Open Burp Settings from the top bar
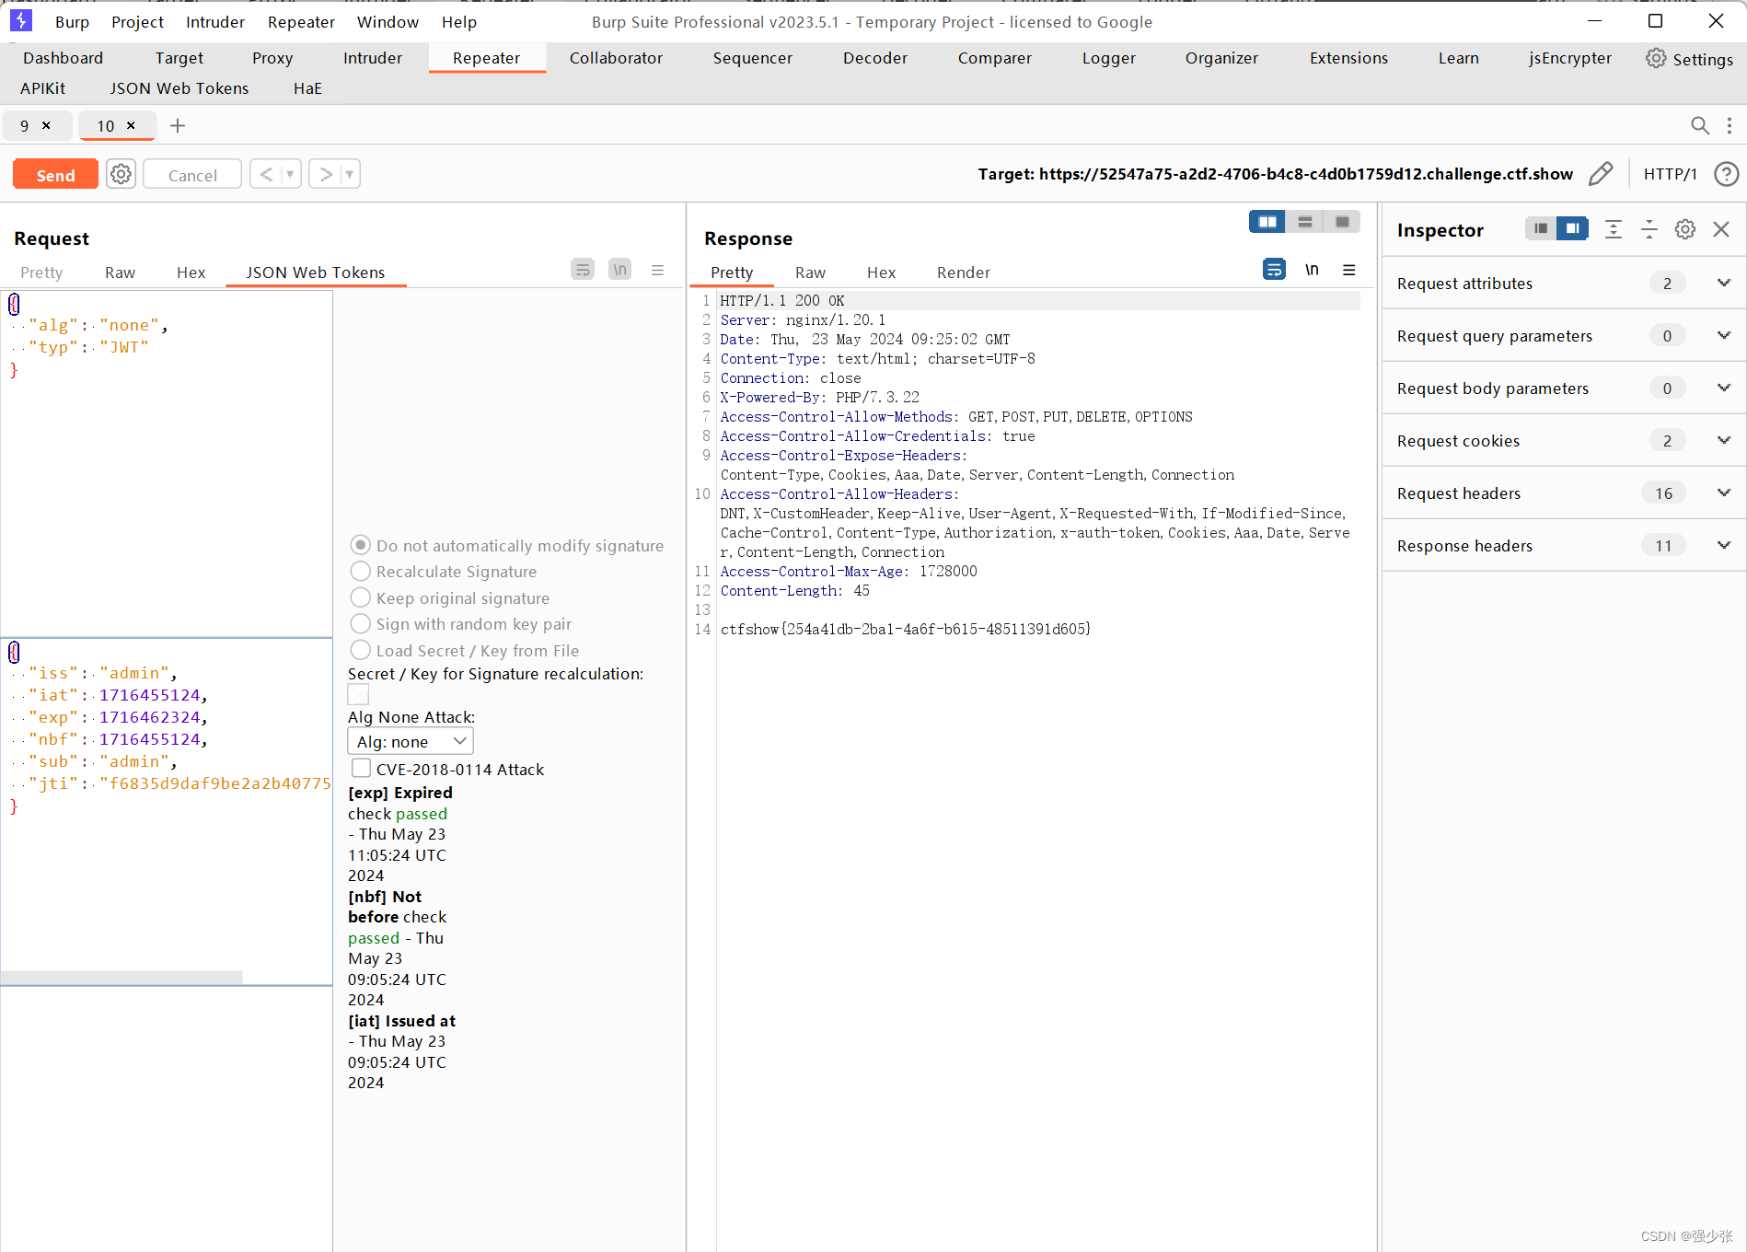Viewport: 1747px width, 1252px height. [1689, 59]
